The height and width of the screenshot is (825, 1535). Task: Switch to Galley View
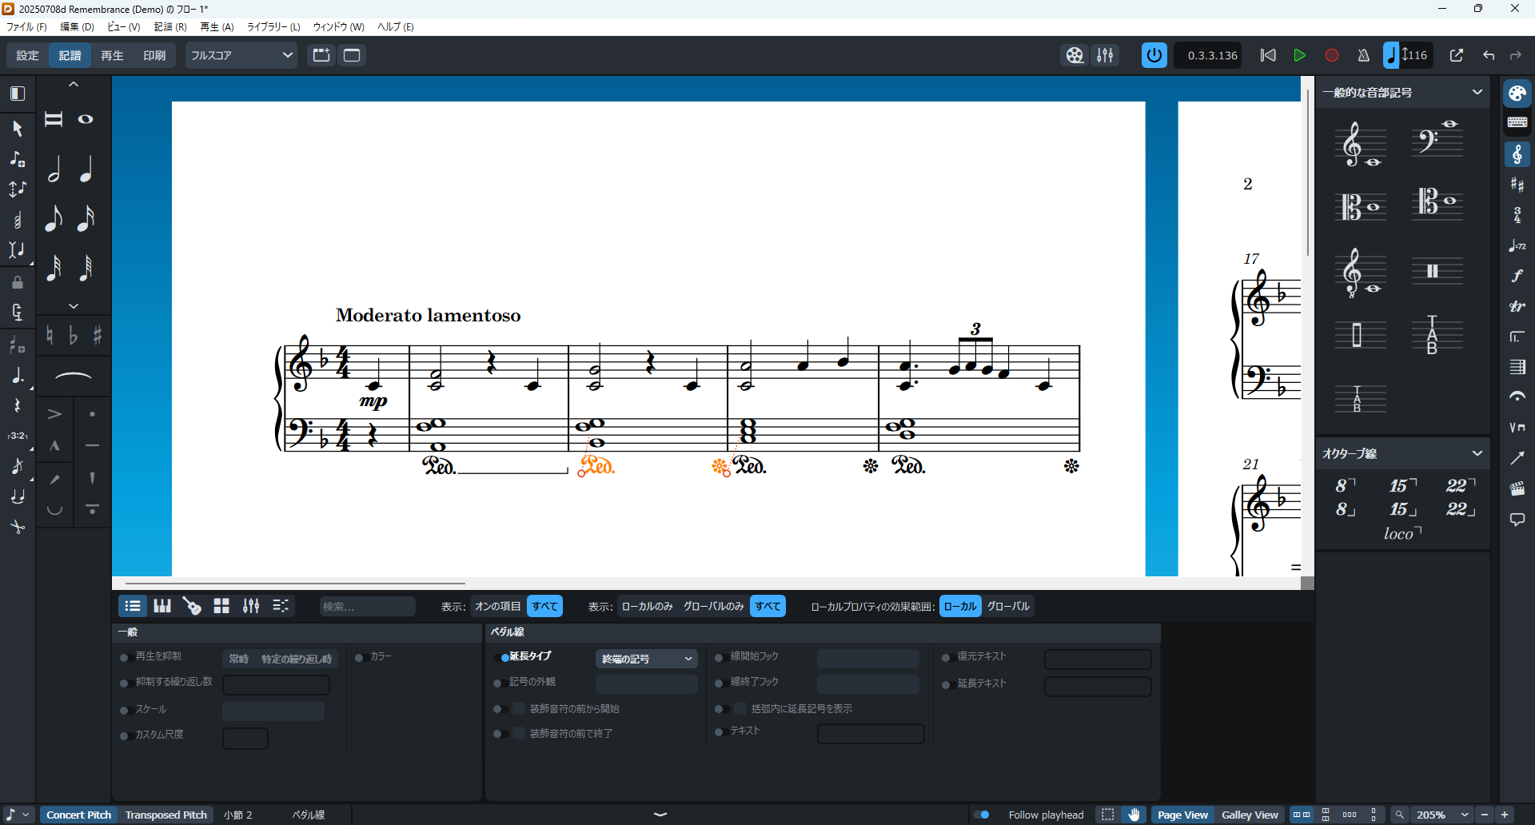tap(1250, 815)
